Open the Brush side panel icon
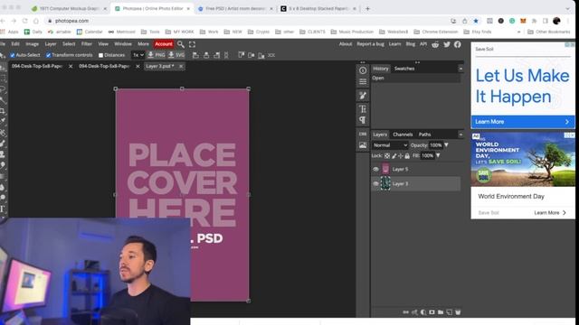The width and height of the screenshot is (579, 325). (363, 96)
